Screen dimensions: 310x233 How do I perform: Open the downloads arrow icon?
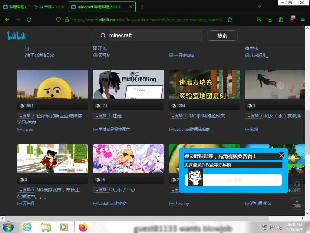click(270, 19)
